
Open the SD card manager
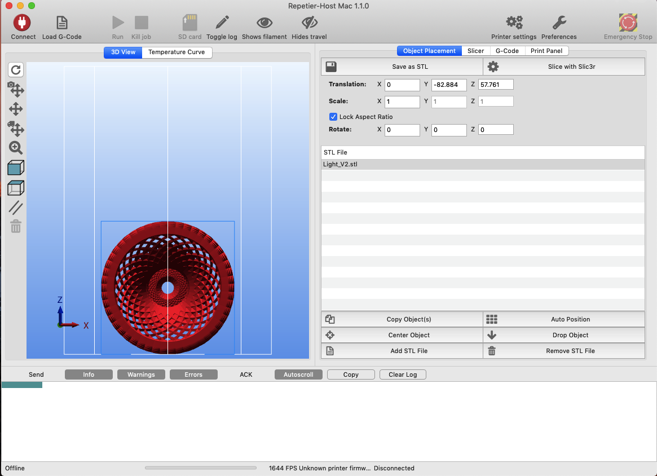(190, 23)
